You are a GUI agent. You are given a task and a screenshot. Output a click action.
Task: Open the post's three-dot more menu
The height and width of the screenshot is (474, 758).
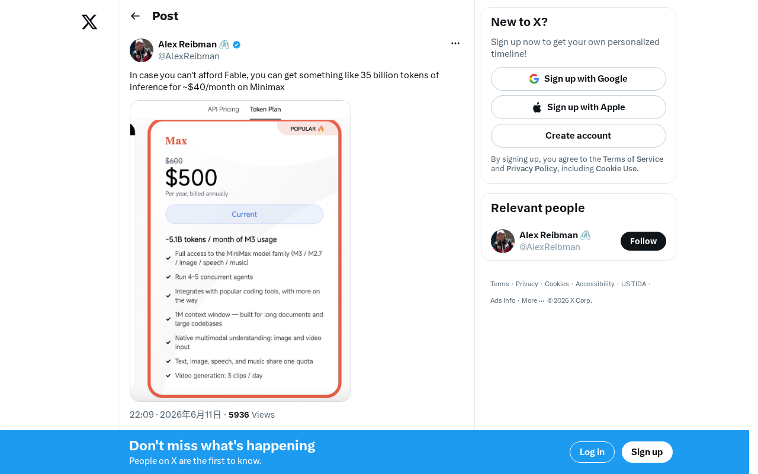tap(455, 43)
